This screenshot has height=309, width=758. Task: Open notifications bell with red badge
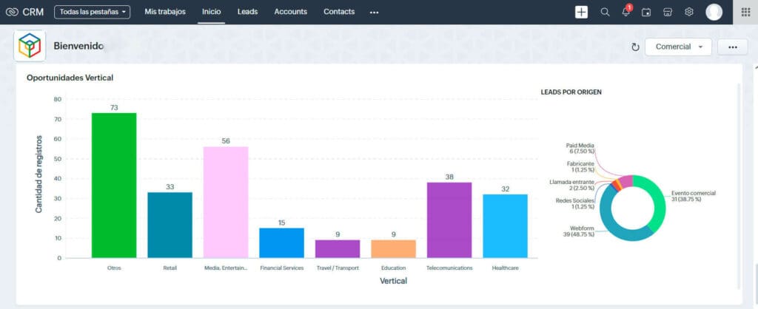pyautogui.click(x=626, y=12)
